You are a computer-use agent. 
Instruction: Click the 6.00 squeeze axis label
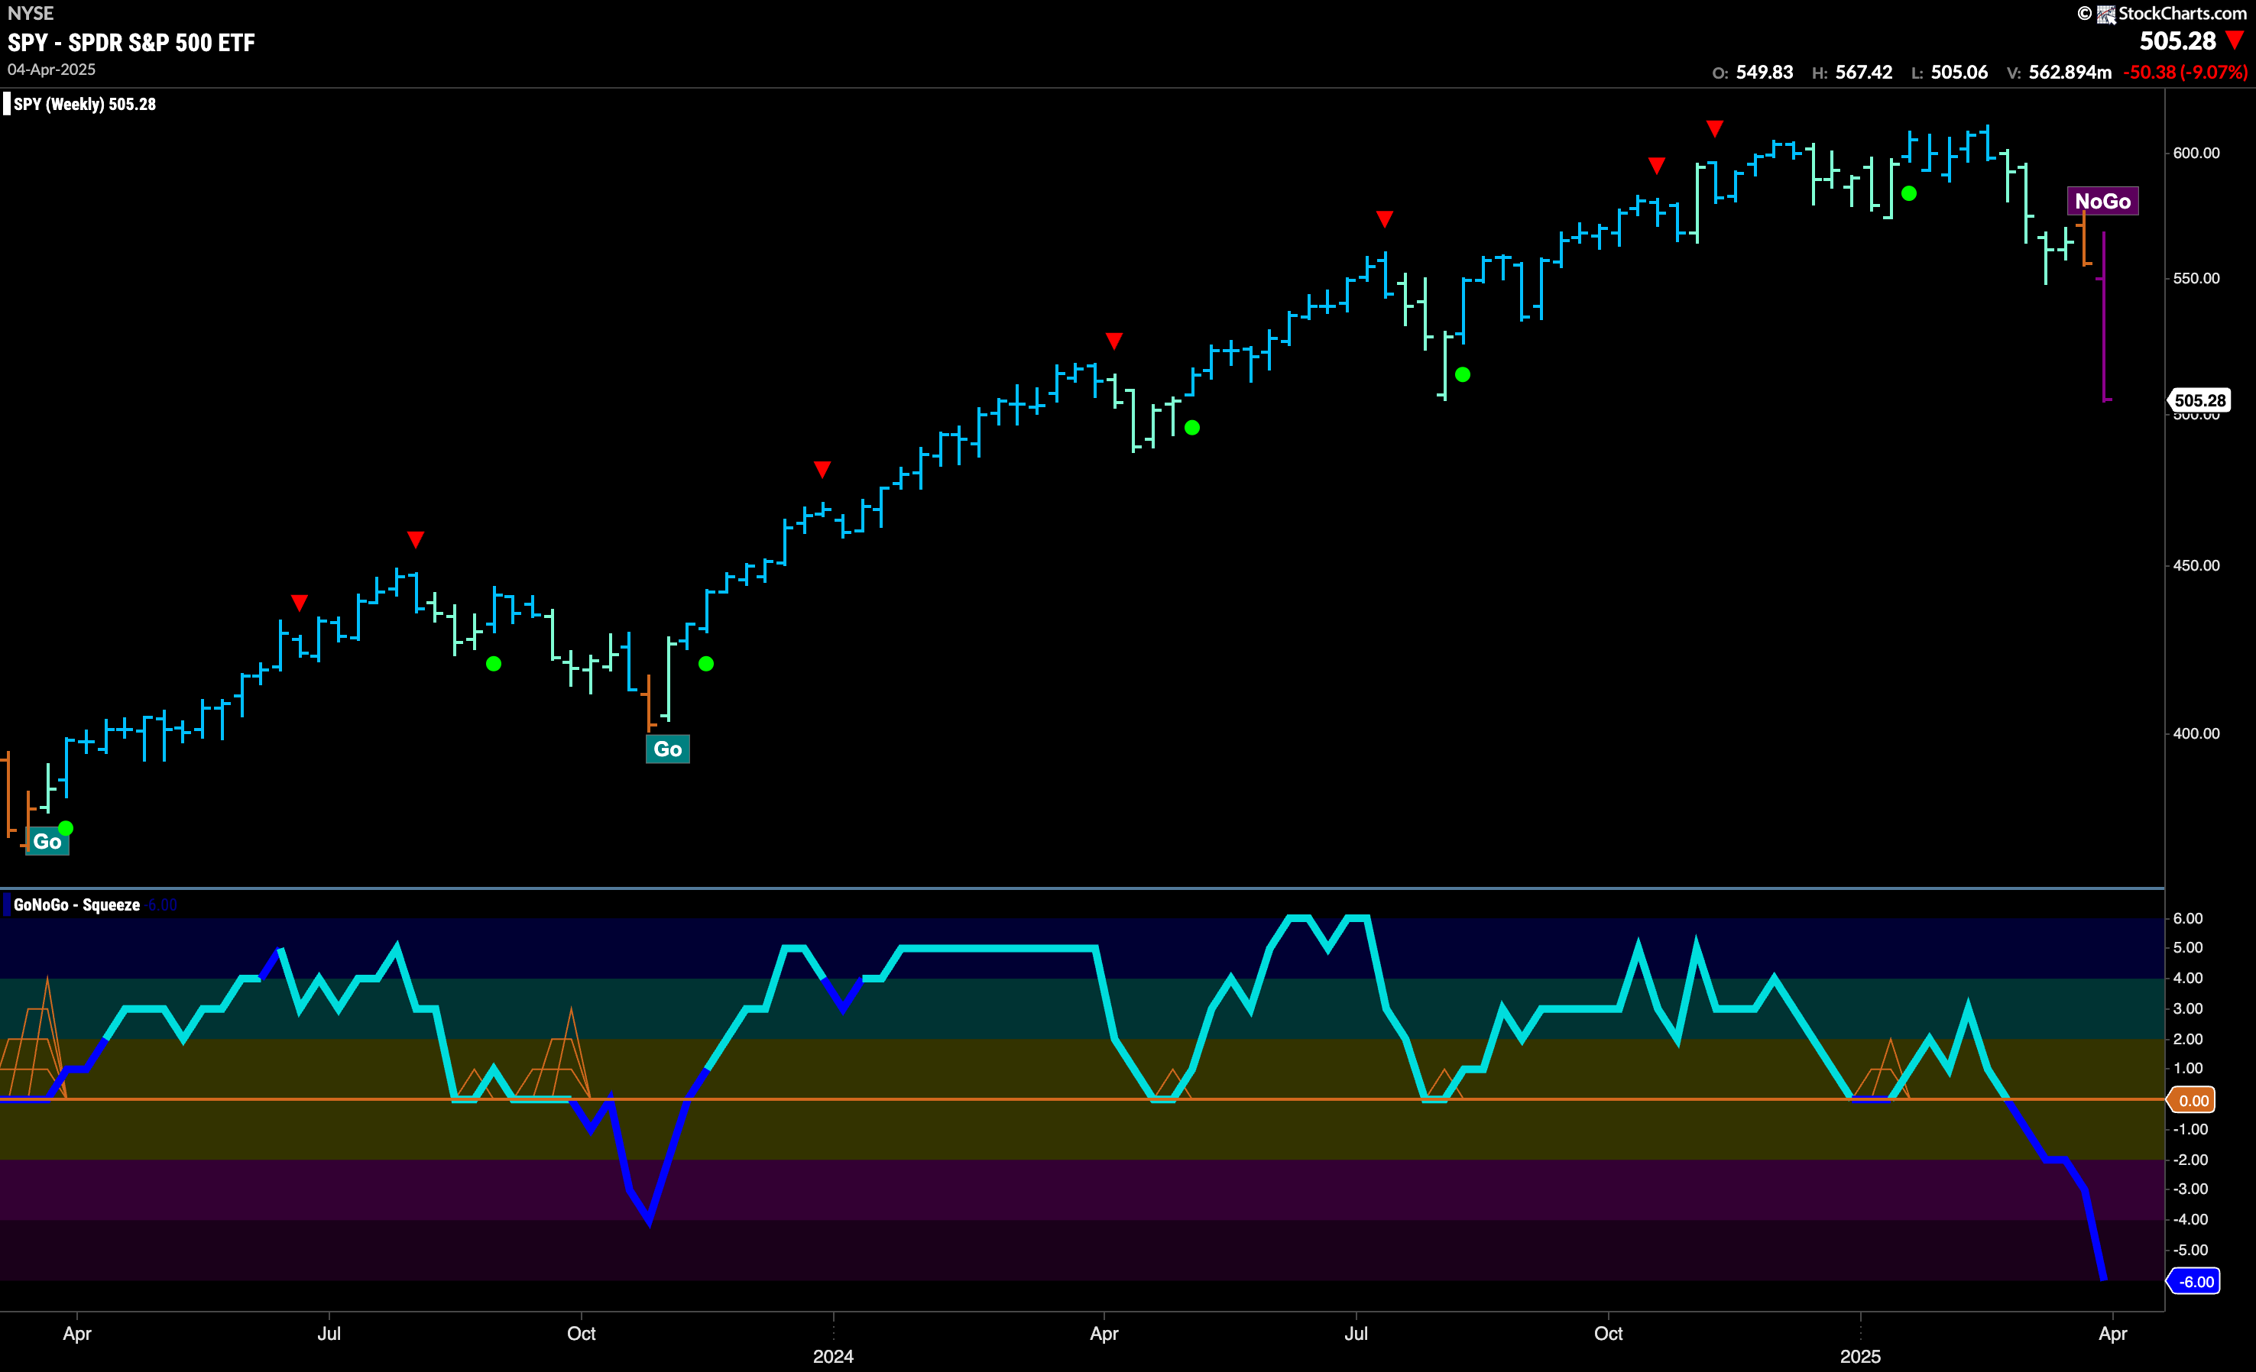pyautogui.click(x=2187, y=919)
